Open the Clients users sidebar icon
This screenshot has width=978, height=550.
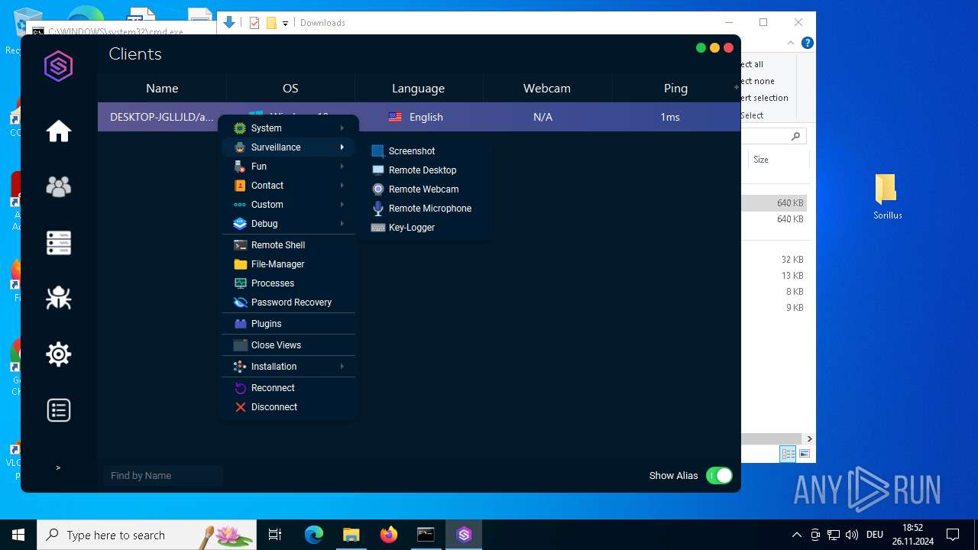point(59,187)
